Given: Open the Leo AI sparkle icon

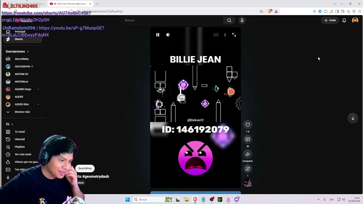Looking at the screenshot, I should pyautogui.click(x=348, y=11).
